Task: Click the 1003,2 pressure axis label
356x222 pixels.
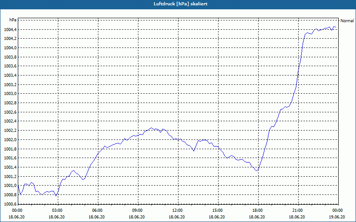Action: point(10,84)
